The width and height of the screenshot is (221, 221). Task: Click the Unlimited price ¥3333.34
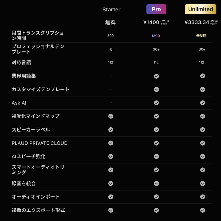pos(197,22)
